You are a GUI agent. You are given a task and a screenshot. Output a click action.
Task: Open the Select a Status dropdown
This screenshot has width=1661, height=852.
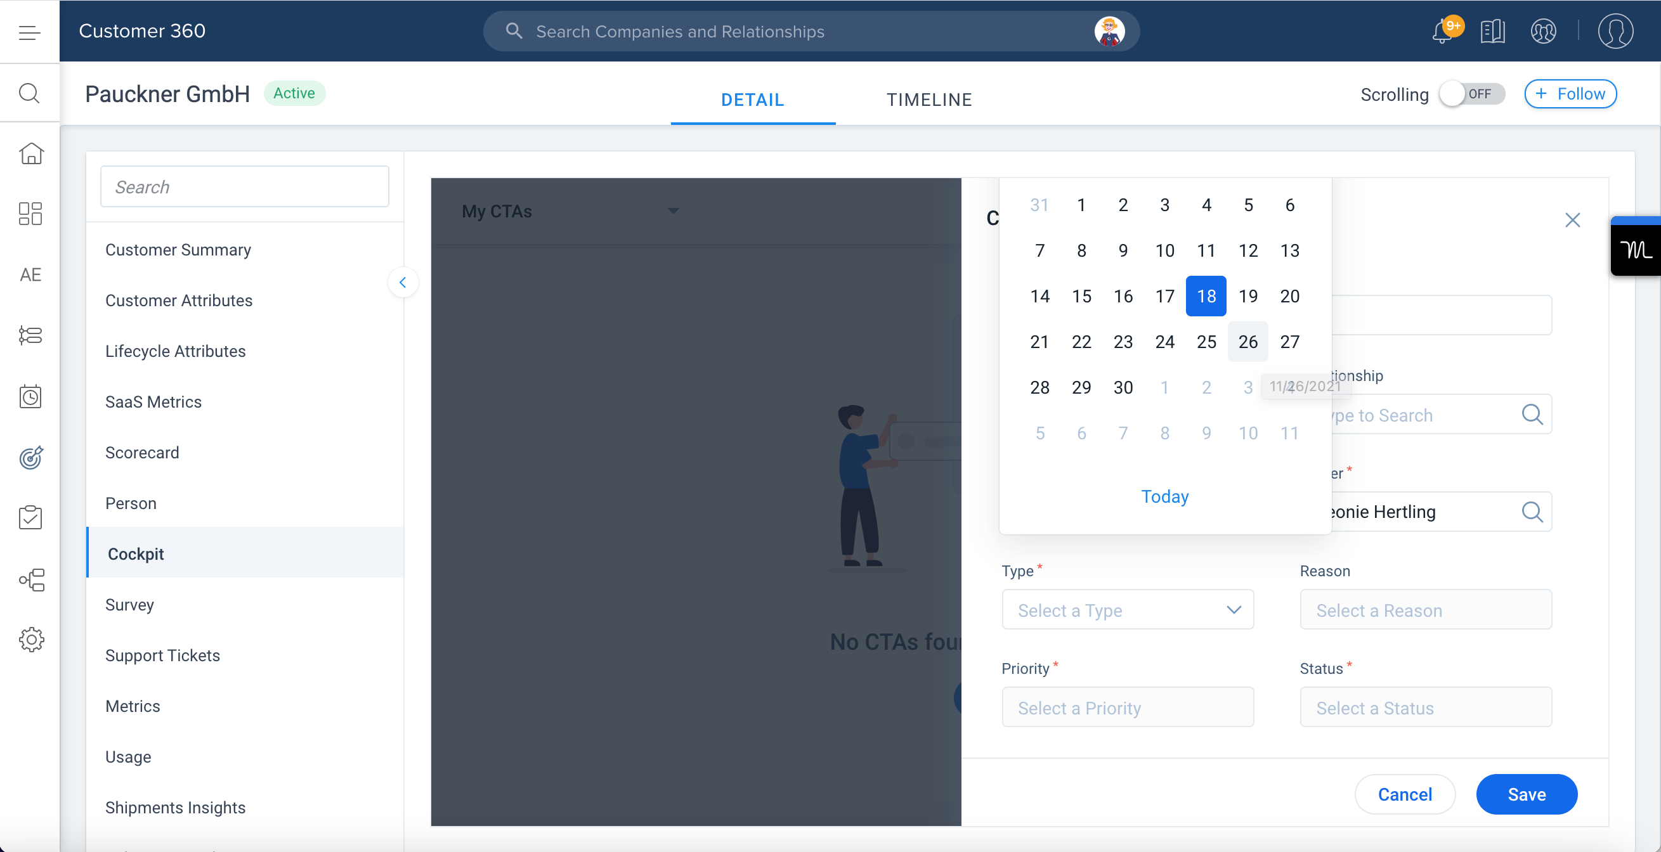click(x=1426, y=707)
